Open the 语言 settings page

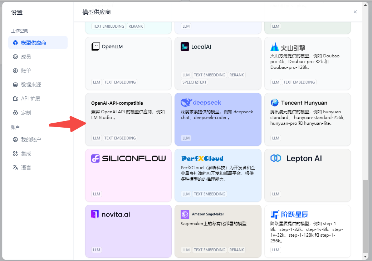[38, 167]
